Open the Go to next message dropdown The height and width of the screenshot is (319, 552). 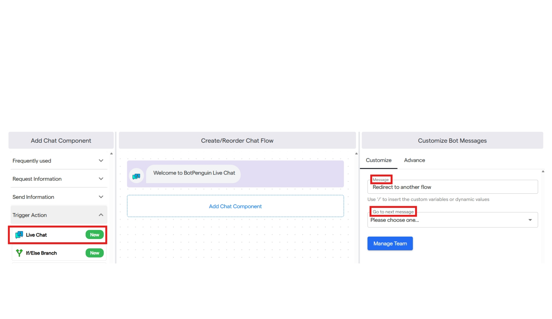pyautogui.click(x=452, y=220)
